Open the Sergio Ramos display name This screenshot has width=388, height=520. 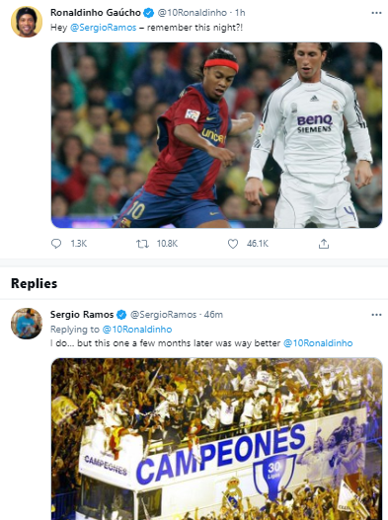point(82,315)
